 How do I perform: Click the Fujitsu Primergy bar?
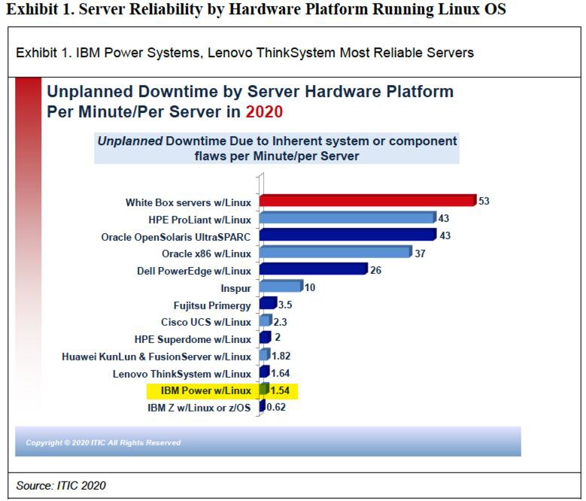point(268,304)
